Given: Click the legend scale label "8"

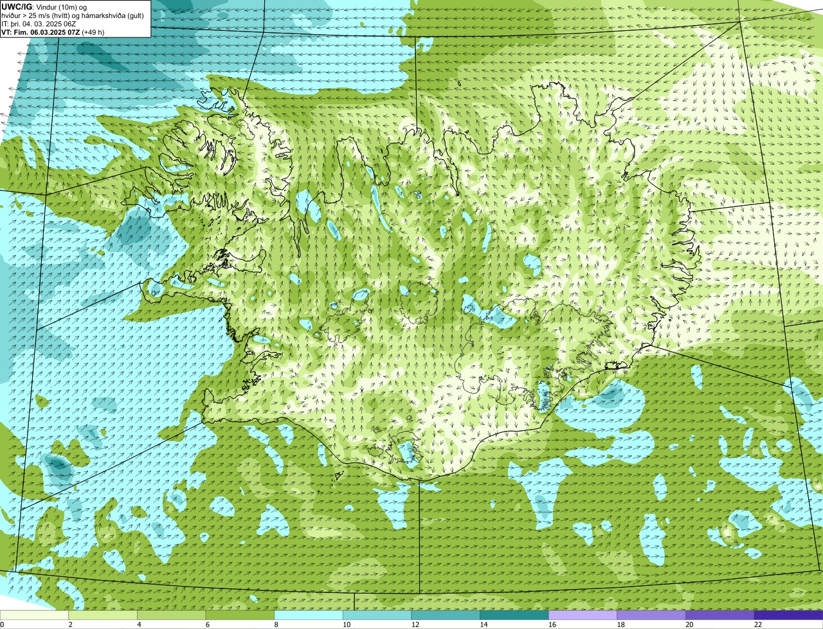Looking at the screenshot, I should click(x=276, y=624).
